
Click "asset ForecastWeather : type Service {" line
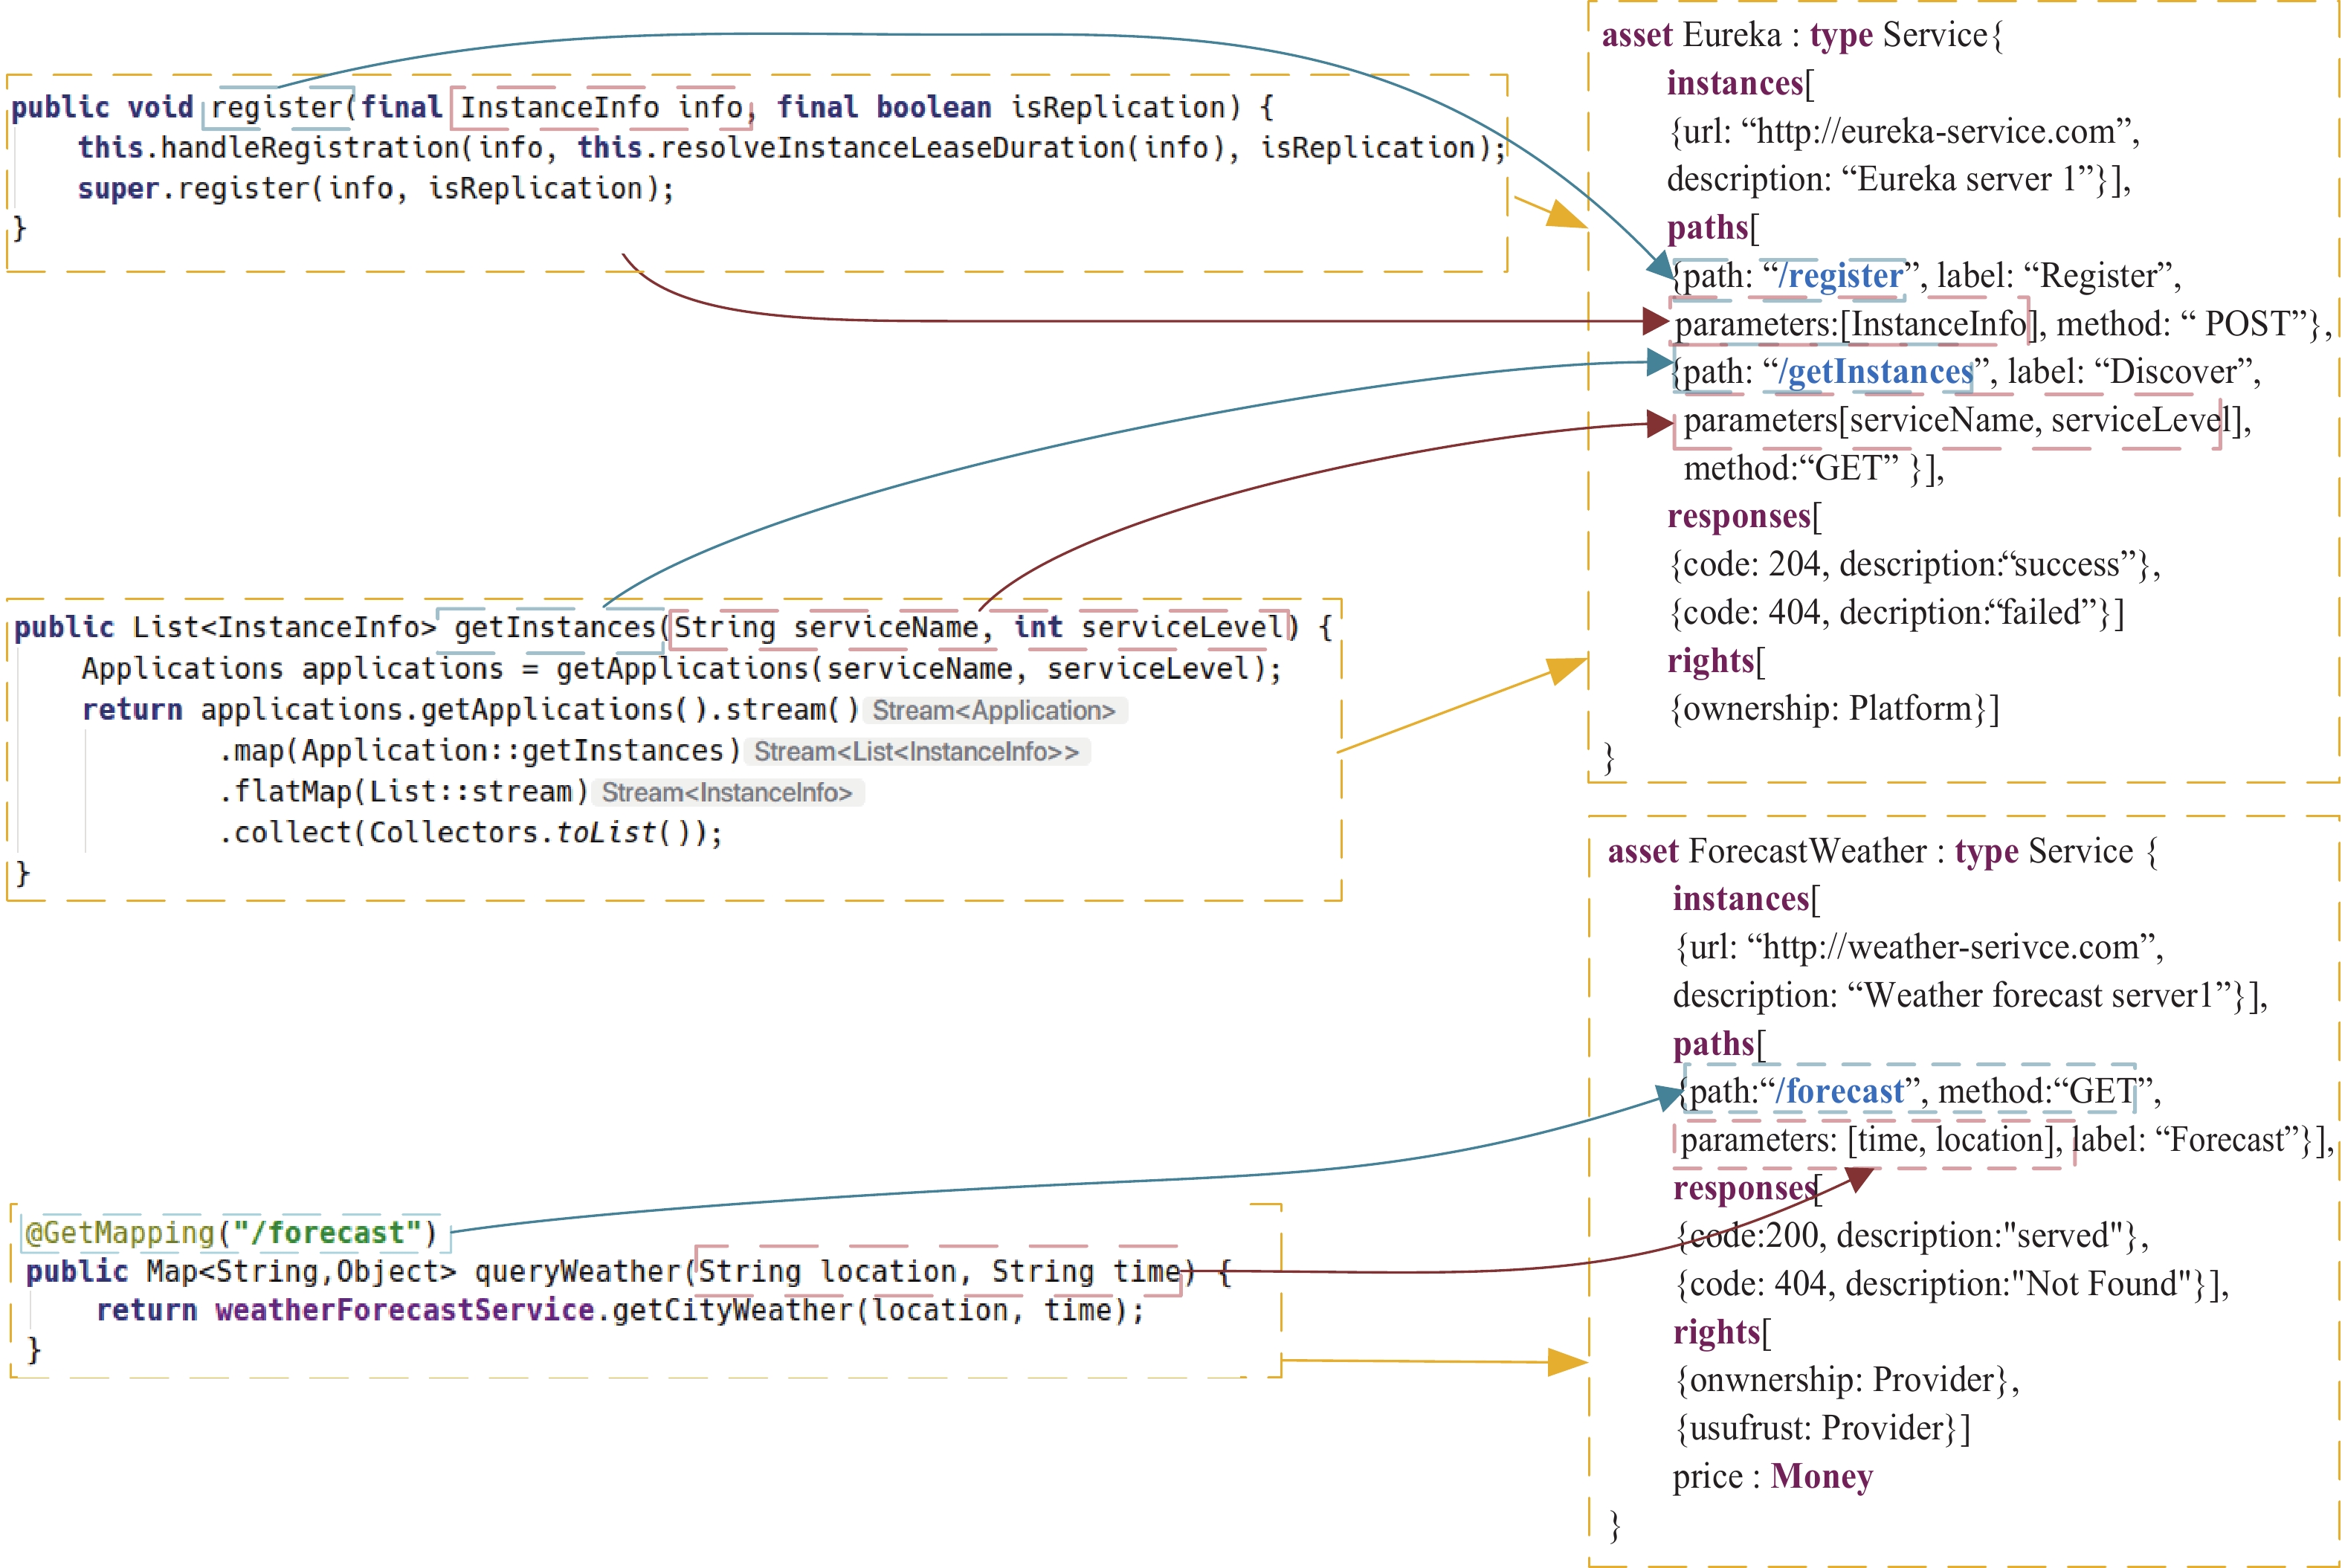tap(1883, 851)
